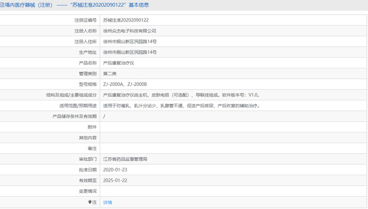Select the category value 第二类
The image size is (368, 209).
coord(110,74)
